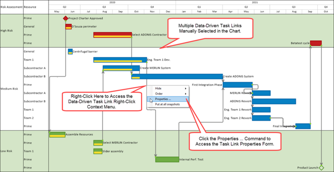This screenshot has height=172, width=334.
Task: Expand the Order submenu arrow
Action: click(x=186, y=94)
